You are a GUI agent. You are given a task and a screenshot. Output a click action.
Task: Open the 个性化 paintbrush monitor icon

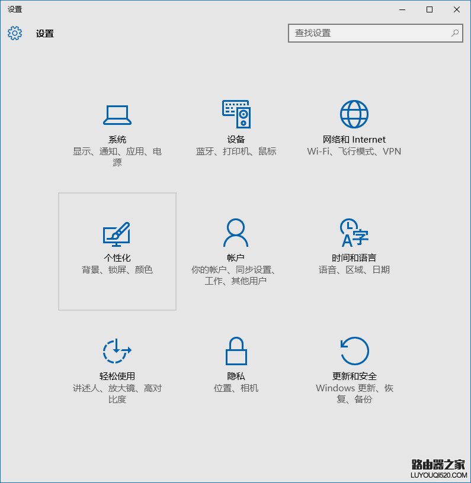117,234
